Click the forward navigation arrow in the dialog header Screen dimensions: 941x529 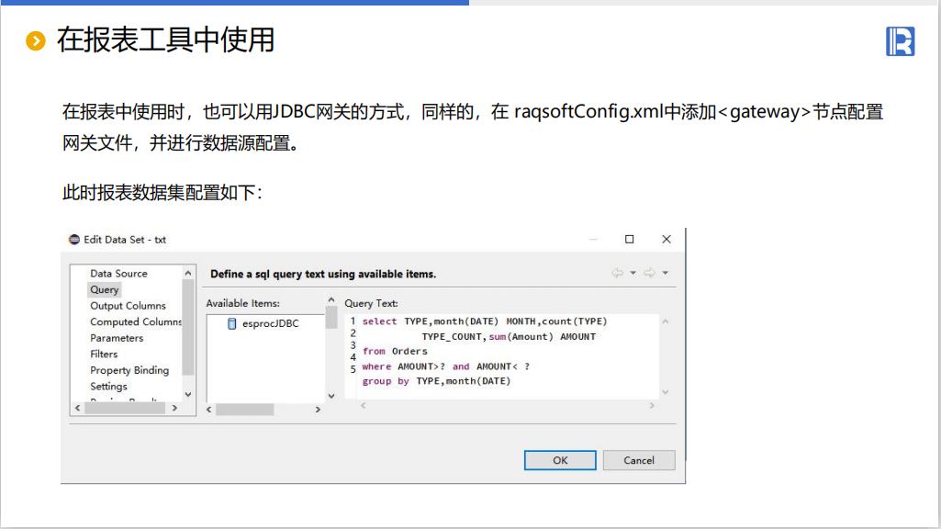click(x=649, y=273)
